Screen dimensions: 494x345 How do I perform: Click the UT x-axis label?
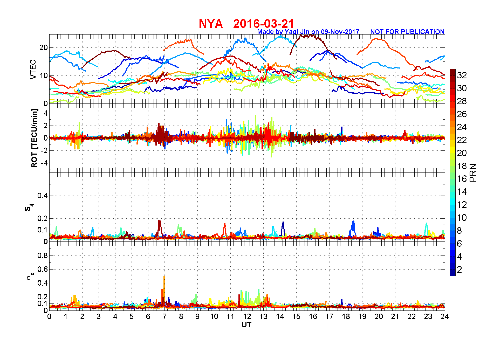tap(246, 325)
